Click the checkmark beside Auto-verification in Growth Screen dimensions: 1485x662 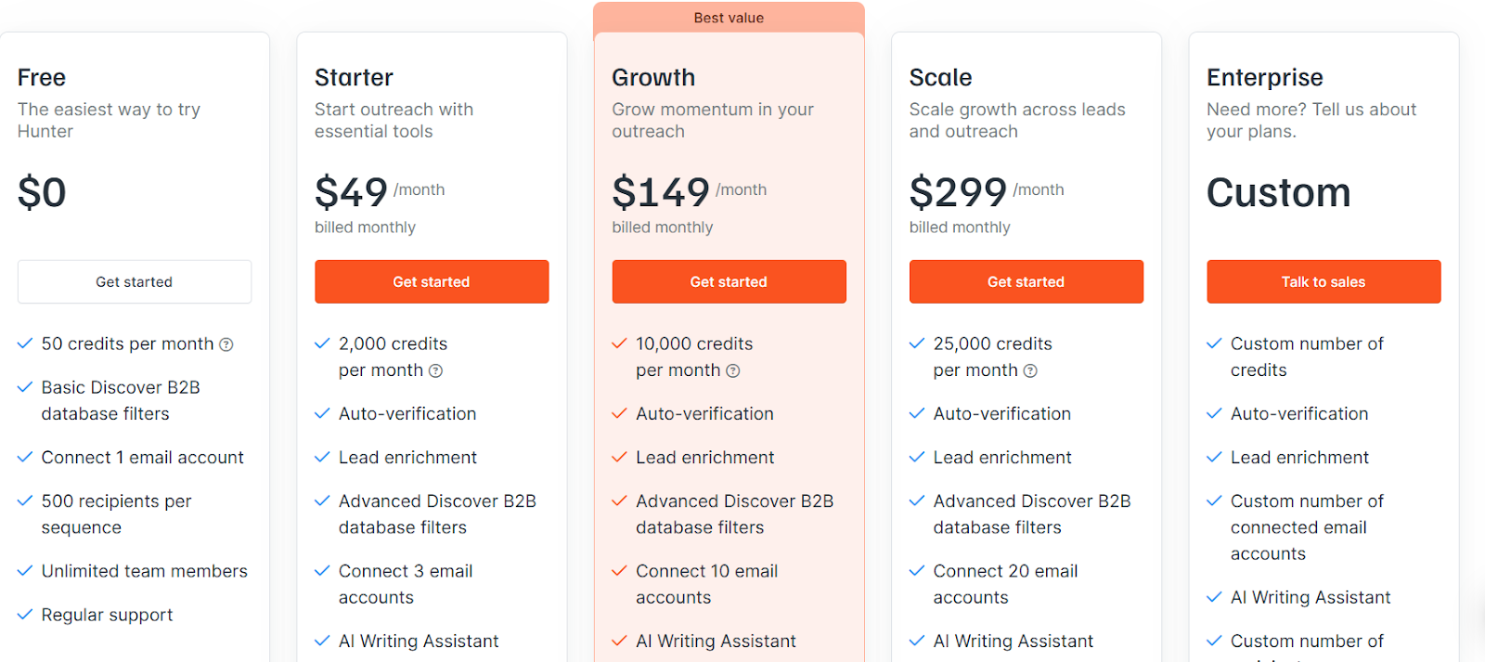coord(618,413)
